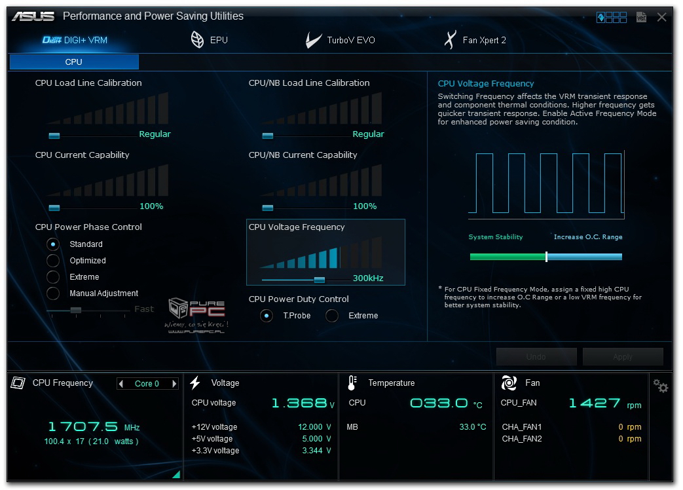Click the CPU_FAN 1427 rpm reading
683x490 pixels.
(x=605, y=404)
